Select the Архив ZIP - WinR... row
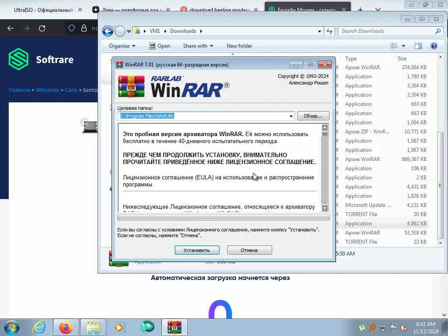This screenshot has height=336, width=448. 383,131
